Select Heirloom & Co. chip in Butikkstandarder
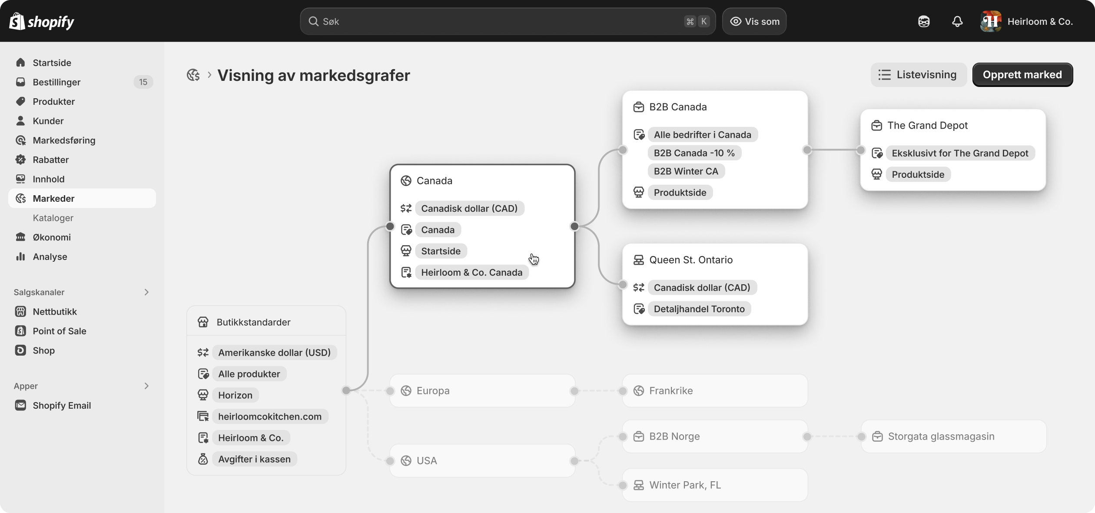 (251, 438)
